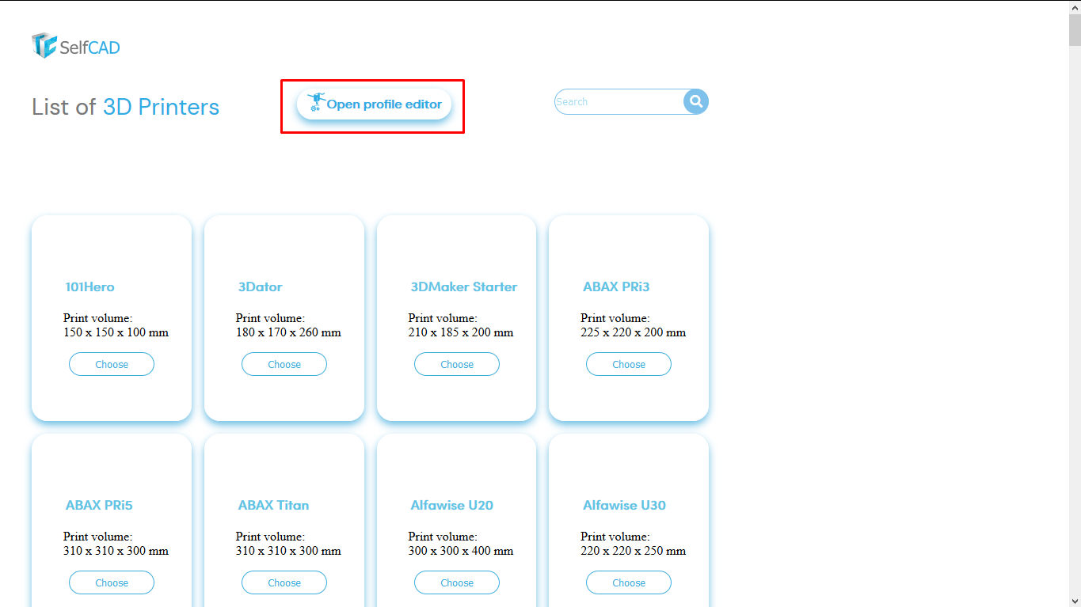The width and height of the screenshot is (1081, 607).
Task: Click the 225 x 220 x 200 mm volume
Action: [634, 332]
